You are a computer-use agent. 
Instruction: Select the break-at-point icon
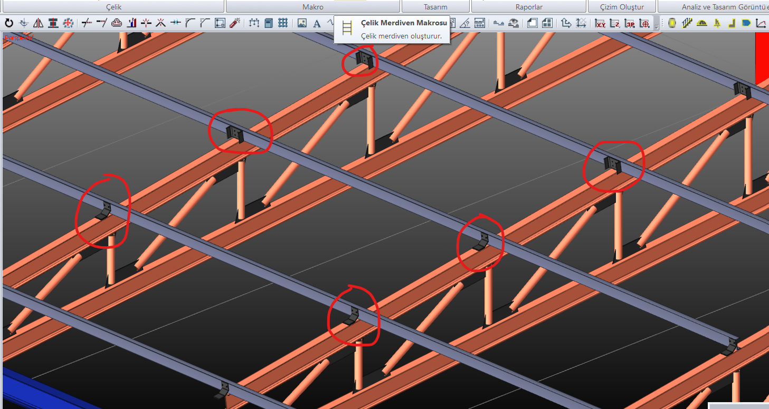(x=146, y=23)
